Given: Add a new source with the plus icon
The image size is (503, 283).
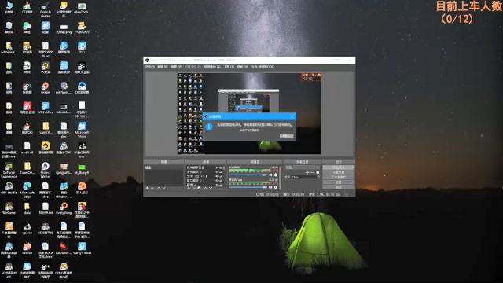Looking at the screenshot, I should [189, 188].
